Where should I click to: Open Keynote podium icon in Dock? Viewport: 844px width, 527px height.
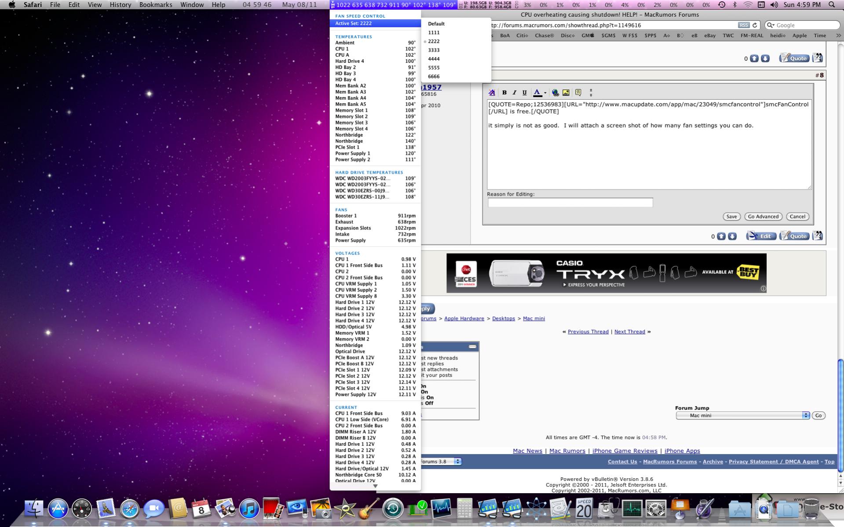click(x=680, y=509)
